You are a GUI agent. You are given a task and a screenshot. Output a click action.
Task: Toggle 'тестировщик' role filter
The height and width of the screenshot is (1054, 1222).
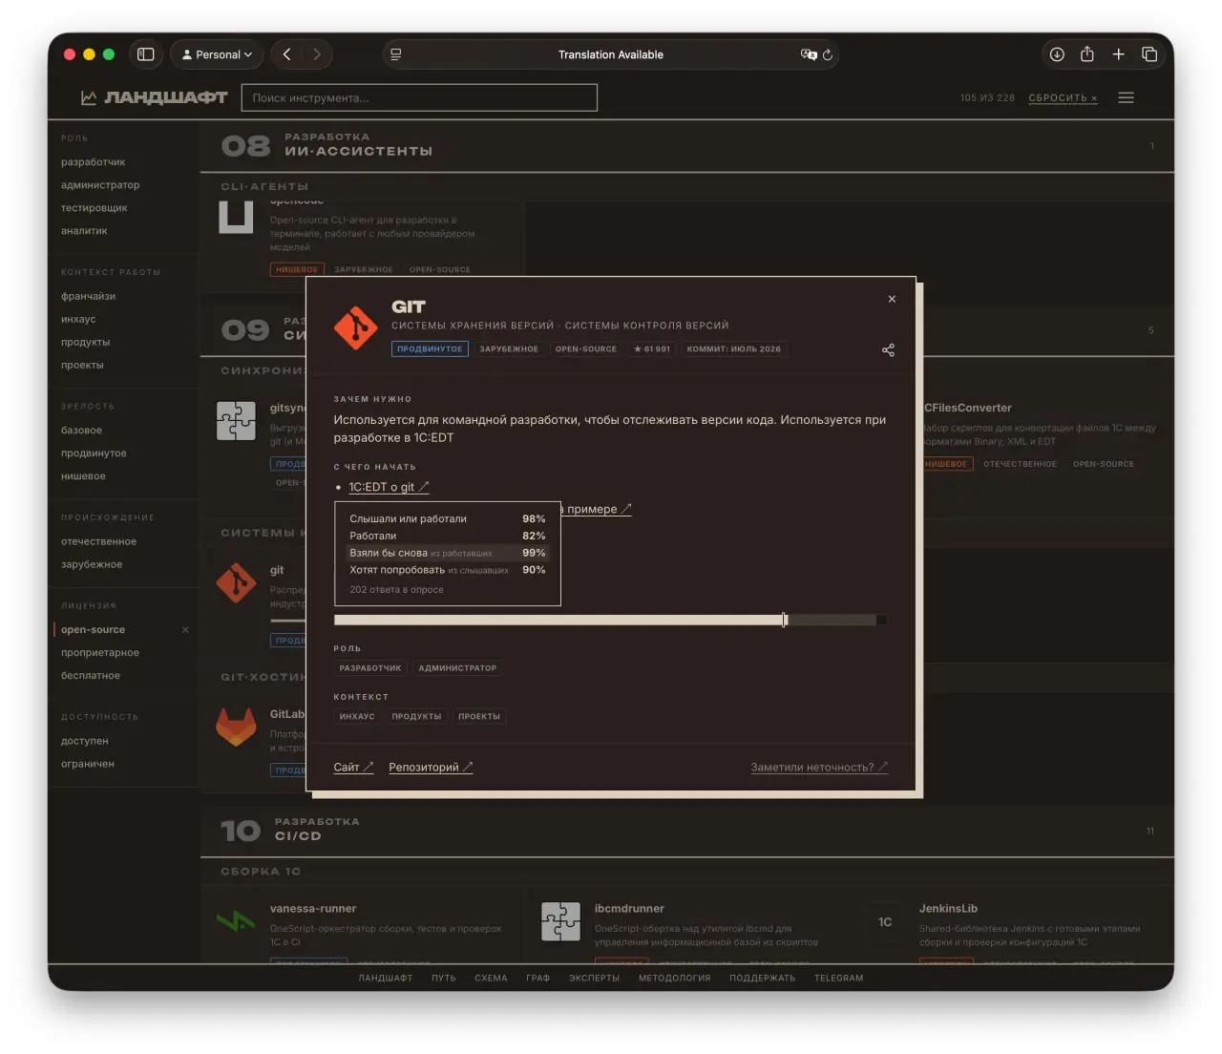[95, 208]
